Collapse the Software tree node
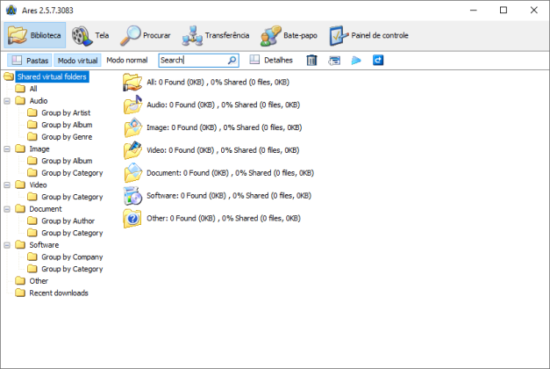This screenshot has width=550, height=369. (x=7, y=245)
